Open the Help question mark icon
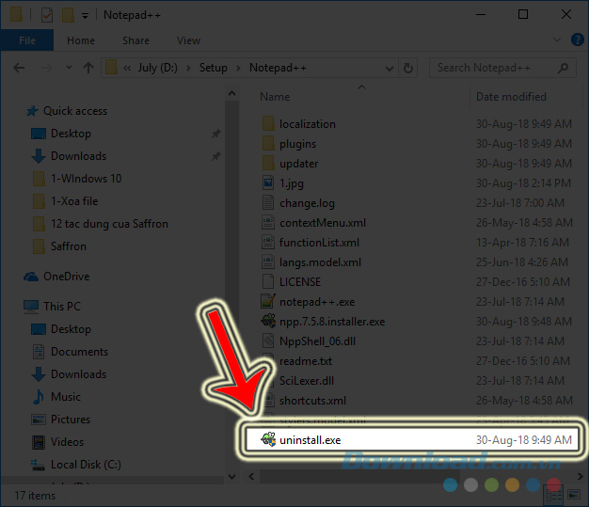The height and width of the screenshot is (507, 589). (x=577, y=40)
